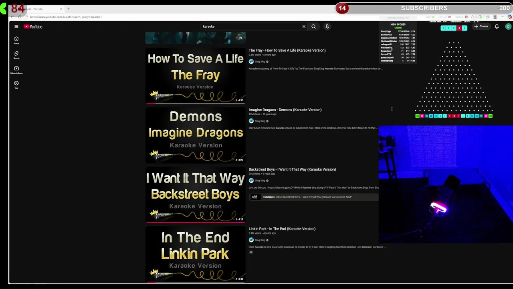Open a new browser tab
Image resolution: width=513 pixels, height=289 pixels.
click(68, 9)
